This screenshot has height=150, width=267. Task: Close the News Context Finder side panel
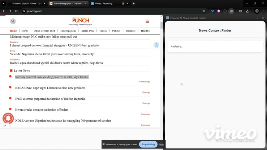(263, 18)
